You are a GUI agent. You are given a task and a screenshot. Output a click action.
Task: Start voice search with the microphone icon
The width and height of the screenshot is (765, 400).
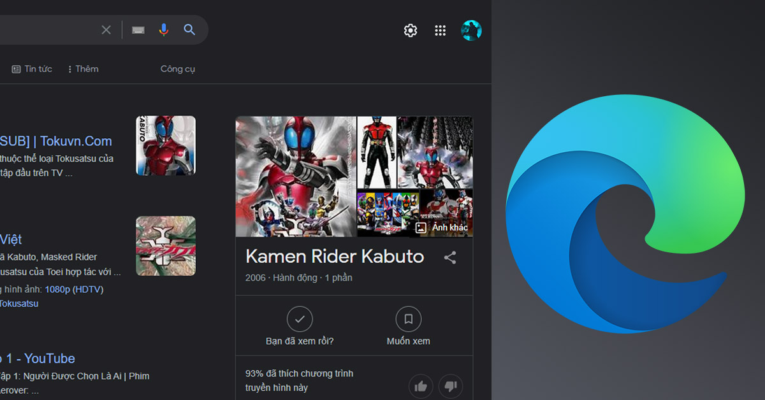pyautogui.click(x=164, y=30)
